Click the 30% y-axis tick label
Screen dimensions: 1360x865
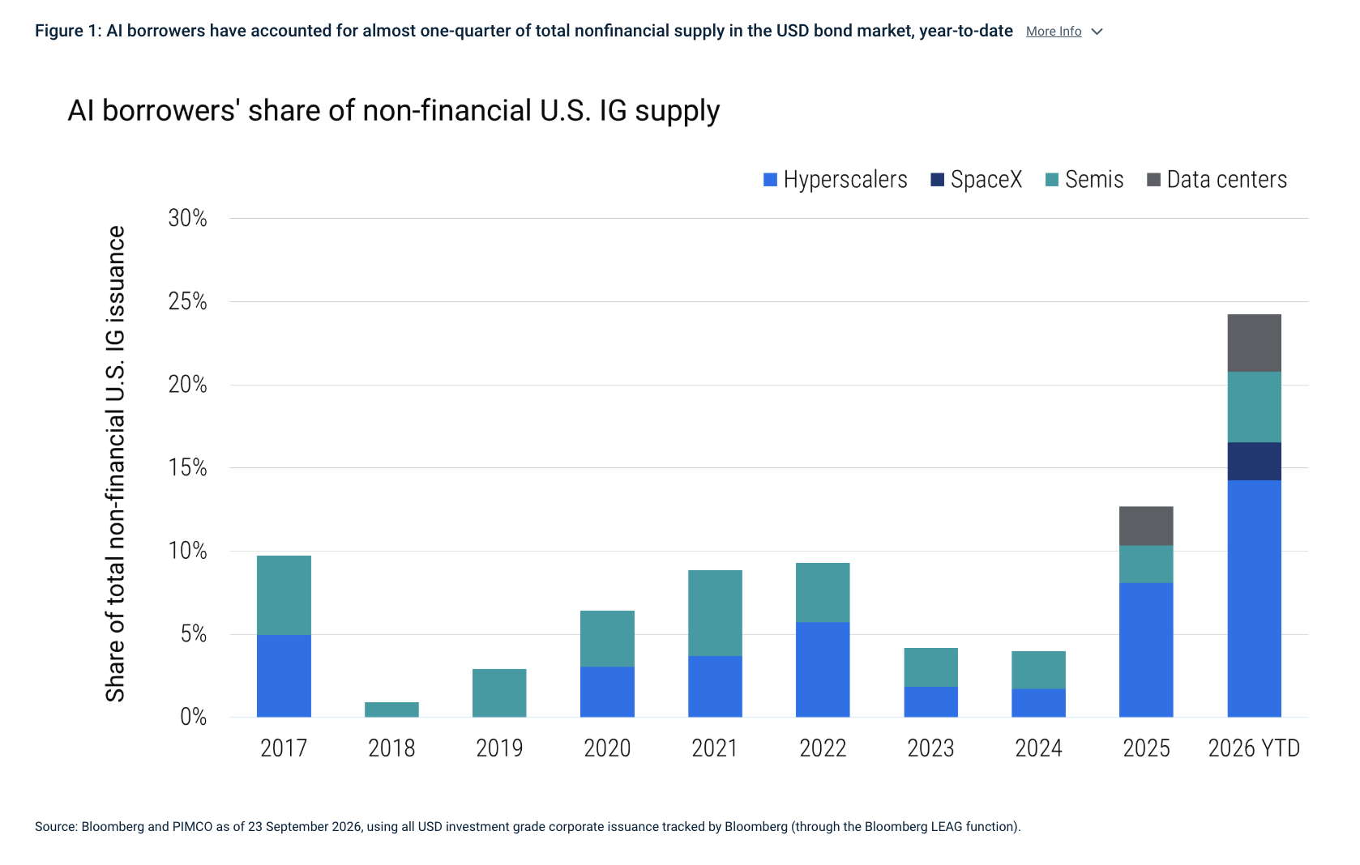(x=187, y=218)
